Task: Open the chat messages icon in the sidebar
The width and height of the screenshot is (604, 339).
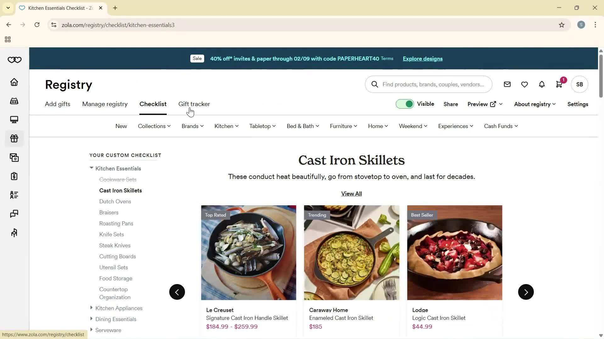Action: pos(14,214)
